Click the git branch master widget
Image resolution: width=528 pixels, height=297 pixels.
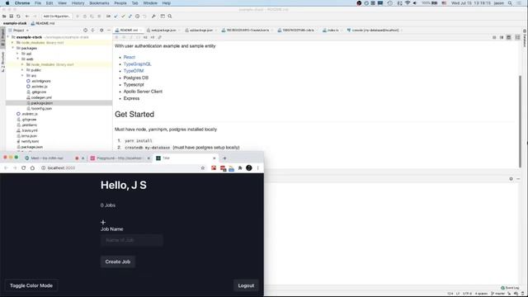click(x=498, y=294)
